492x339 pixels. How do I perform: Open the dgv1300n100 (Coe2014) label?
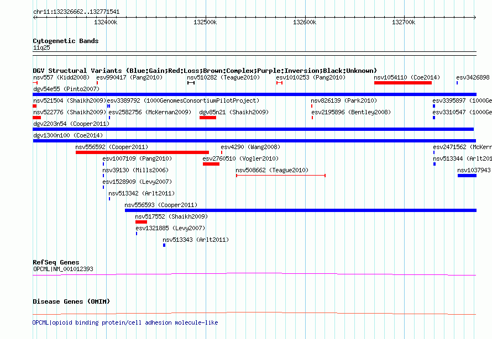click(x=68, y=135)
